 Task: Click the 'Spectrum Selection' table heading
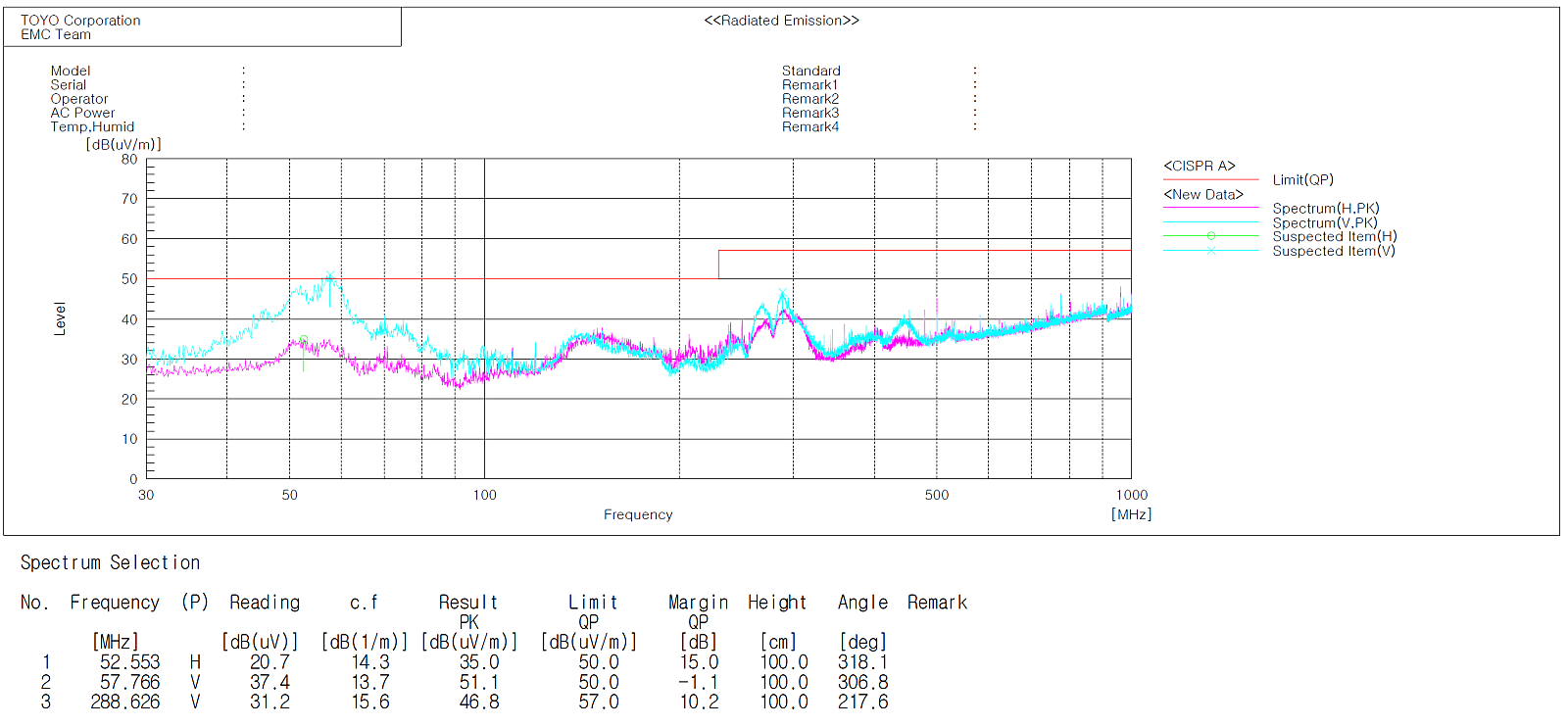110,562
